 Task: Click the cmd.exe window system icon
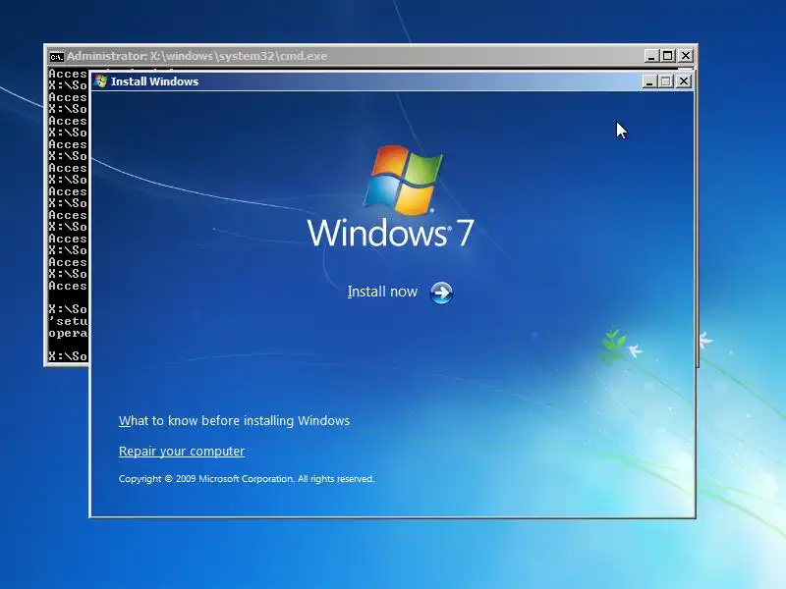tap(57, 57)
